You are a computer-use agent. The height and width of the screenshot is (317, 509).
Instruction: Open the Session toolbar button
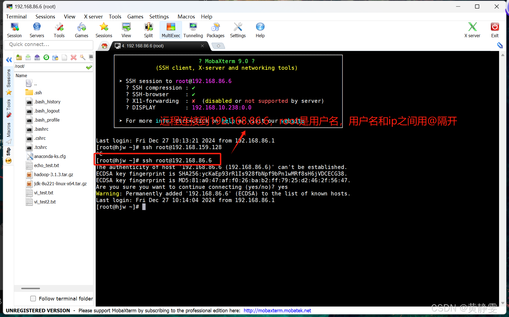click(x=14, y=30)
